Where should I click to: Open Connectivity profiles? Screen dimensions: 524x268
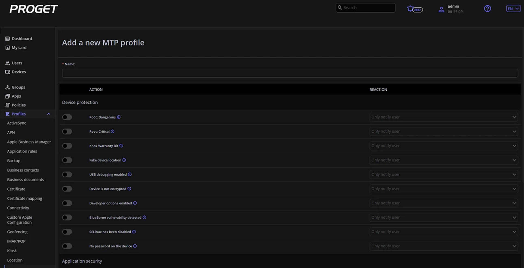[18, 208]
